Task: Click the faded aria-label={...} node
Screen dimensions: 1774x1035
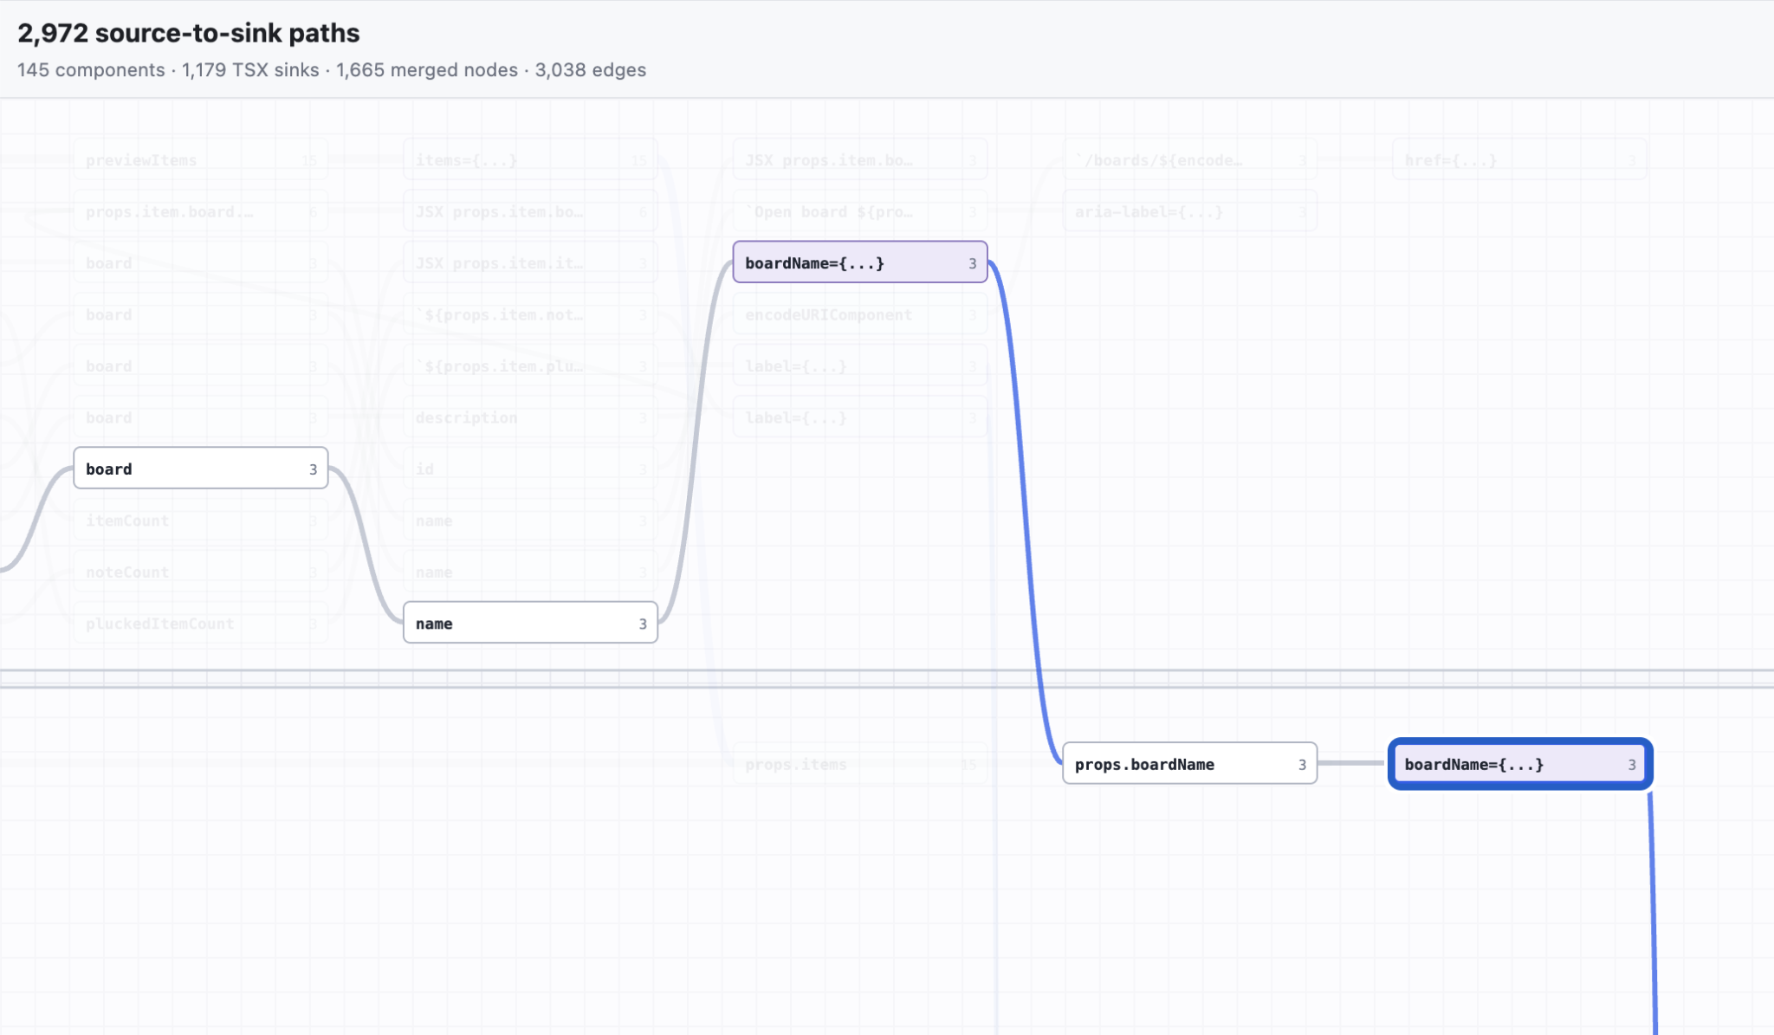Action: tap(1189, 211)
